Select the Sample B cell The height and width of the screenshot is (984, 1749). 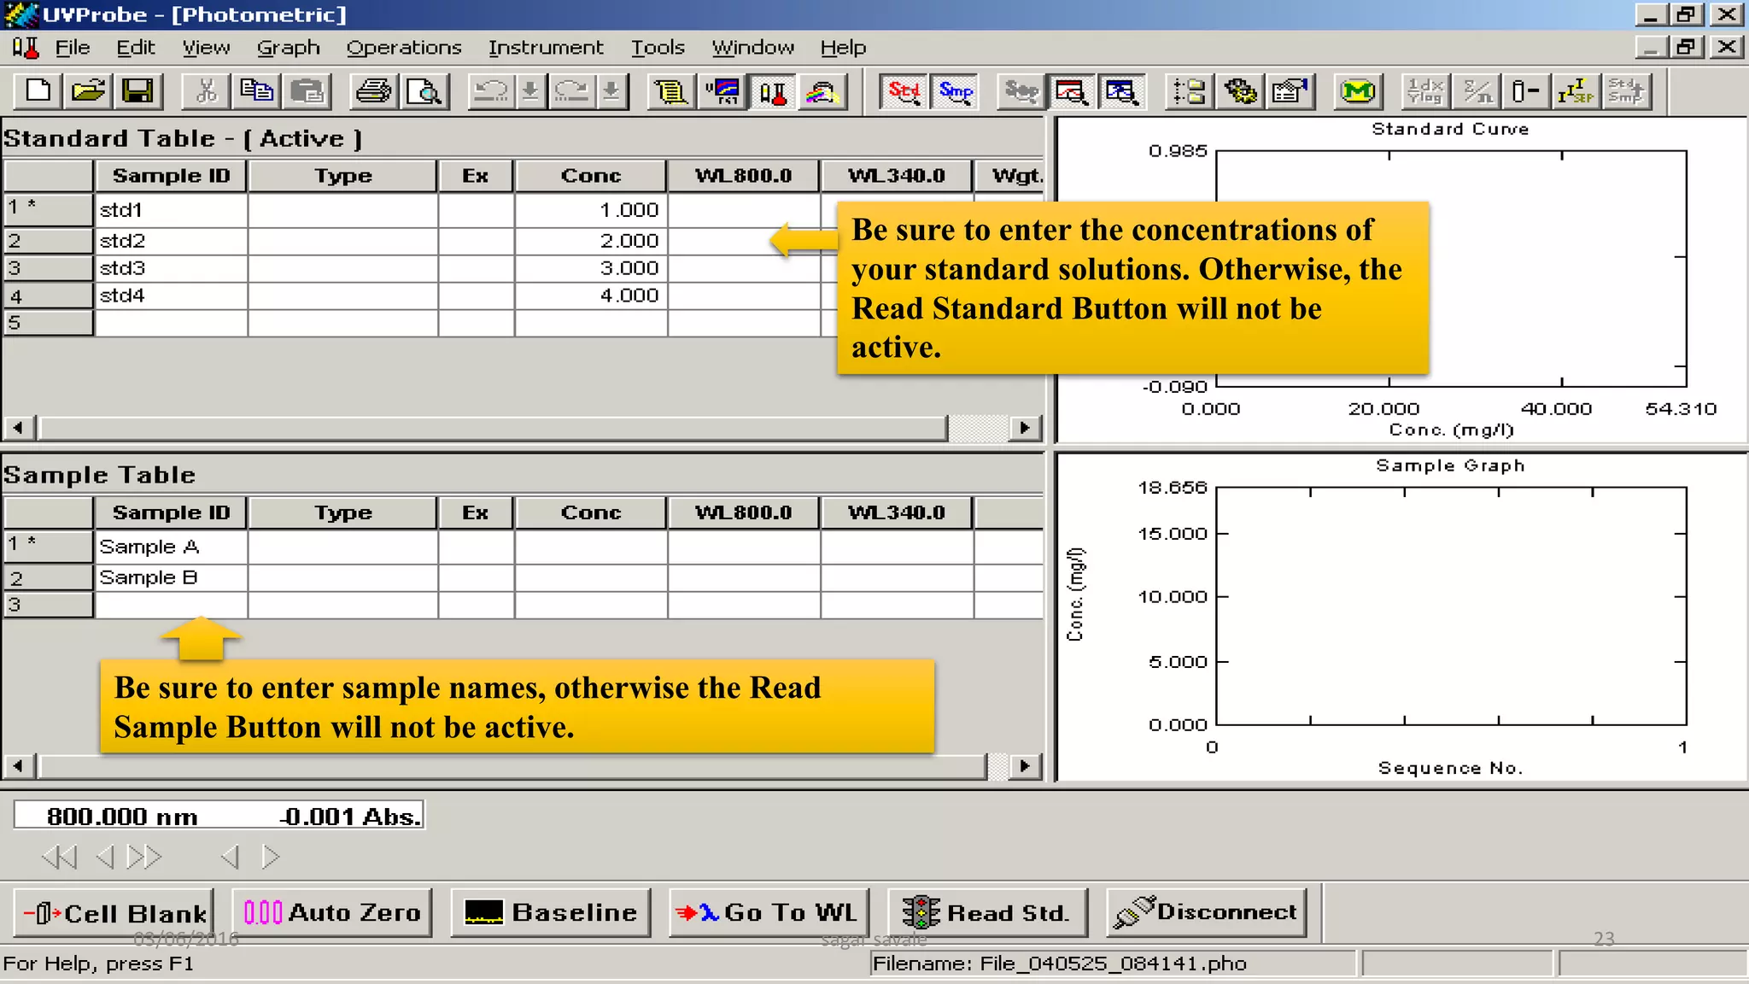click(x=171, y=577)
